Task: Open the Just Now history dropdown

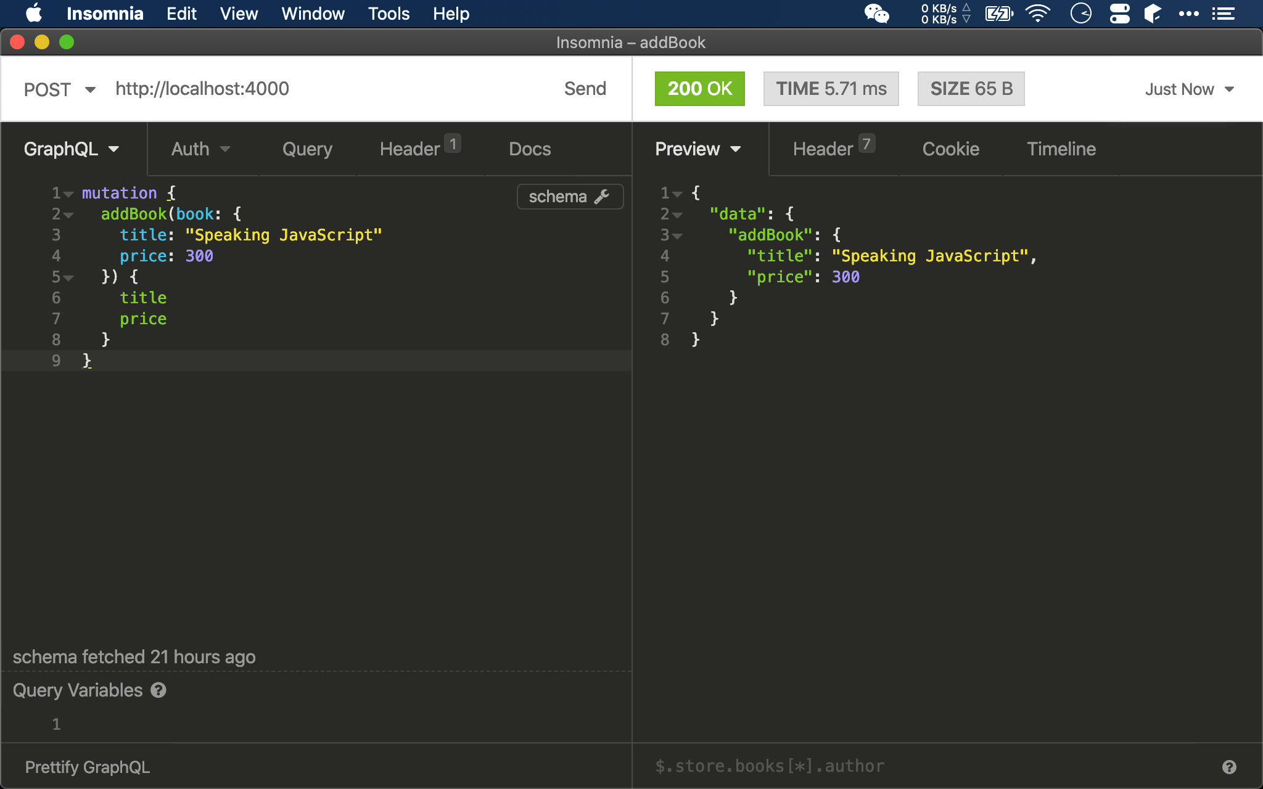Action: (x=1190, y=89)
